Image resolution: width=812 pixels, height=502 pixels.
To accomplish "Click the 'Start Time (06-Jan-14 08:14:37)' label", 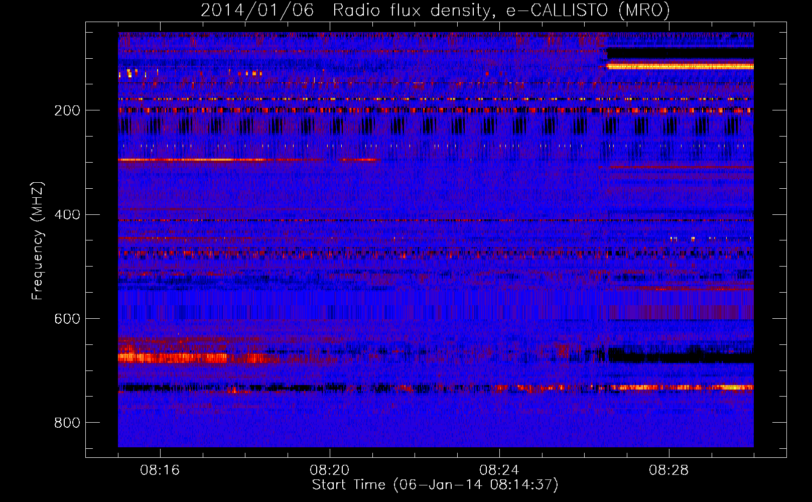I will click(x=435, y=485).
